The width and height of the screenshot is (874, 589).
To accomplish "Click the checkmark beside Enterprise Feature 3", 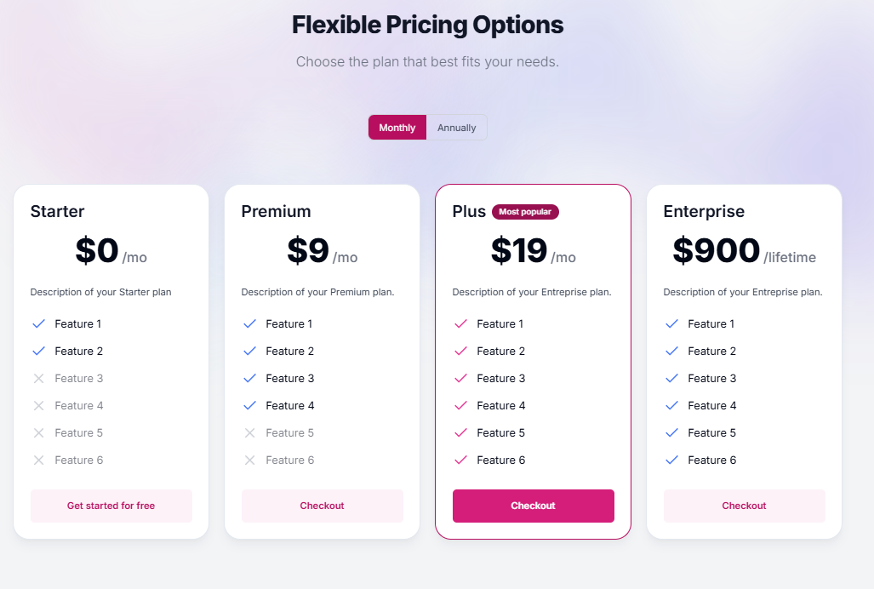I will (x=671, y=379).
